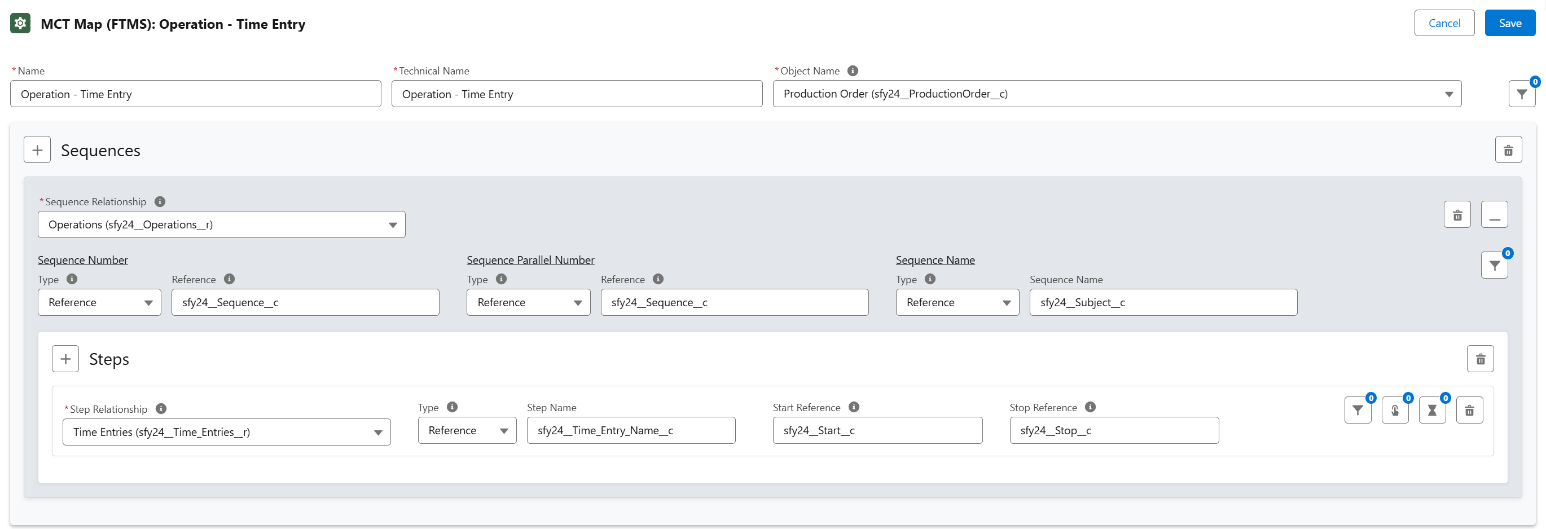Image resolution: width=1546 pixels, height=529 pixels.
Task: Click the filter icon beside Object Name
Action: 1521,94
